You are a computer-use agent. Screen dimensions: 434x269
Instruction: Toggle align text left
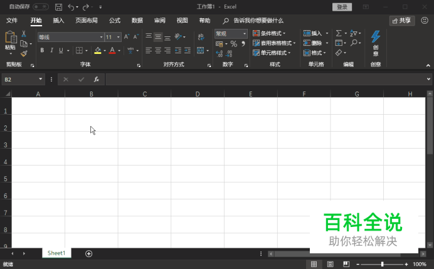tap(149, 50)
